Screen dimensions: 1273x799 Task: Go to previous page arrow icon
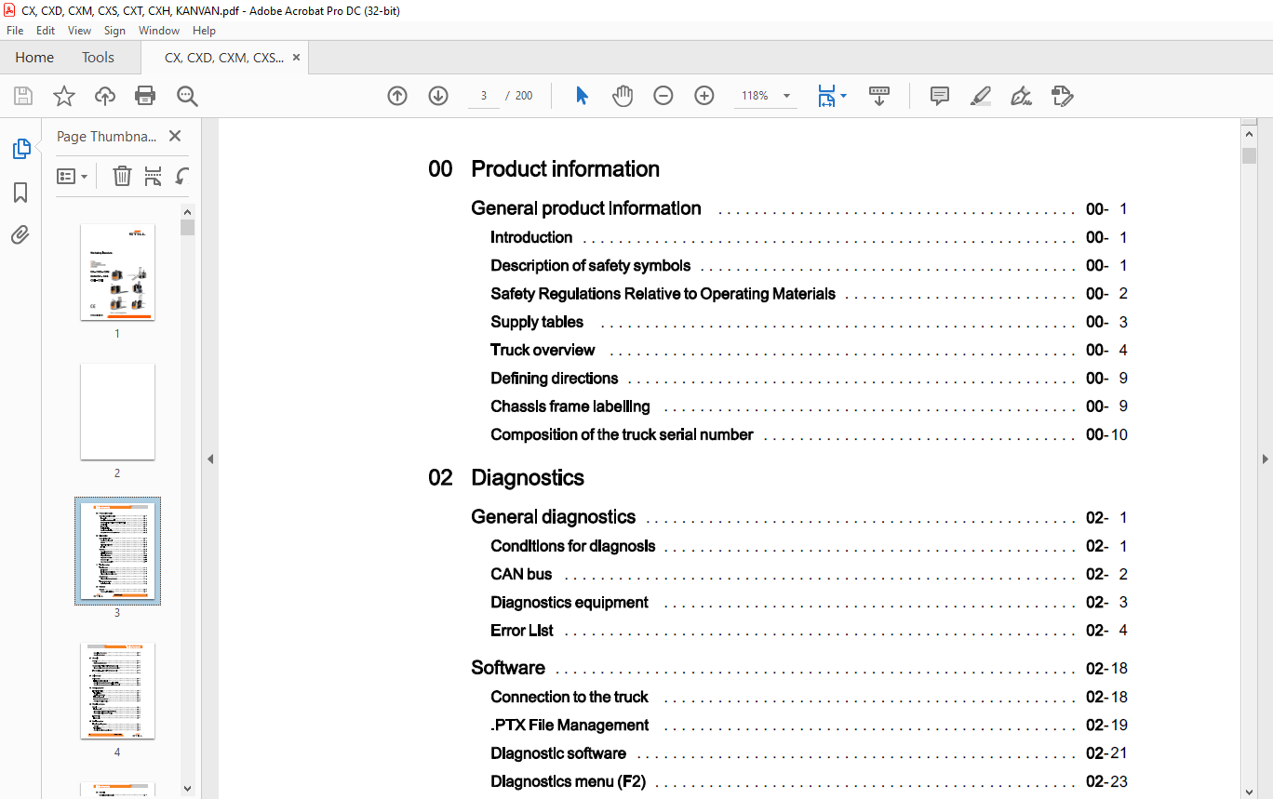397,96
